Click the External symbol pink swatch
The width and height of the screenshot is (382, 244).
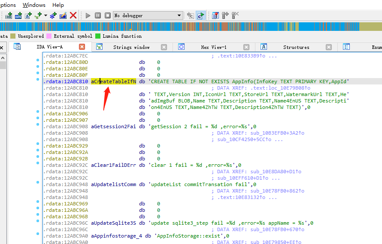[49, 36]
